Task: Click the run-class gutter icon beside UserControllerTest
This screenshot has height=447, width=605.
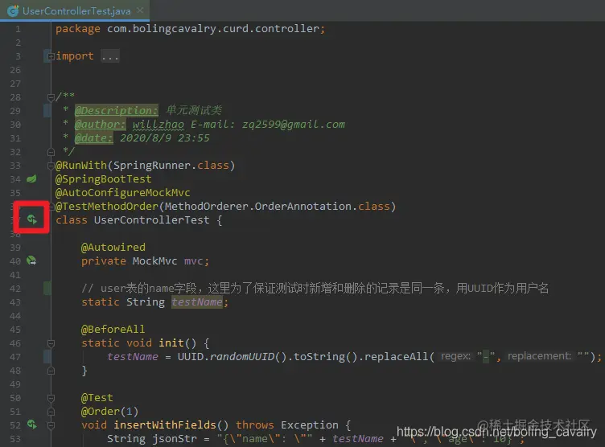Action: coord(32,219)
